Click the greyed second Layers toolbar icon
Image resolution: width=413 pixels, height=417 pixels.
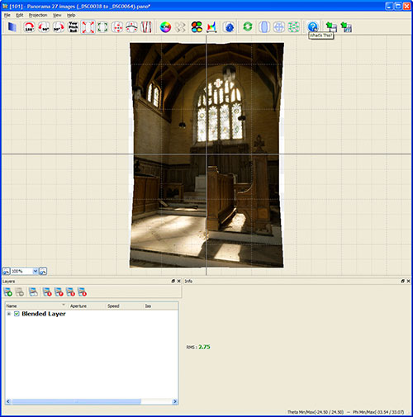[x=20, y=291]
